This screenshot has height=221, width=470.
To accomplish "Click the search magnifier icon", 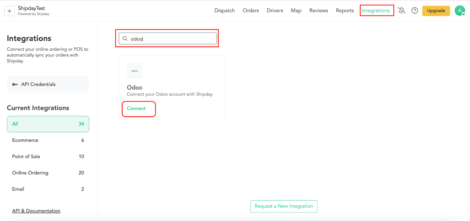I will coord(125,39).
